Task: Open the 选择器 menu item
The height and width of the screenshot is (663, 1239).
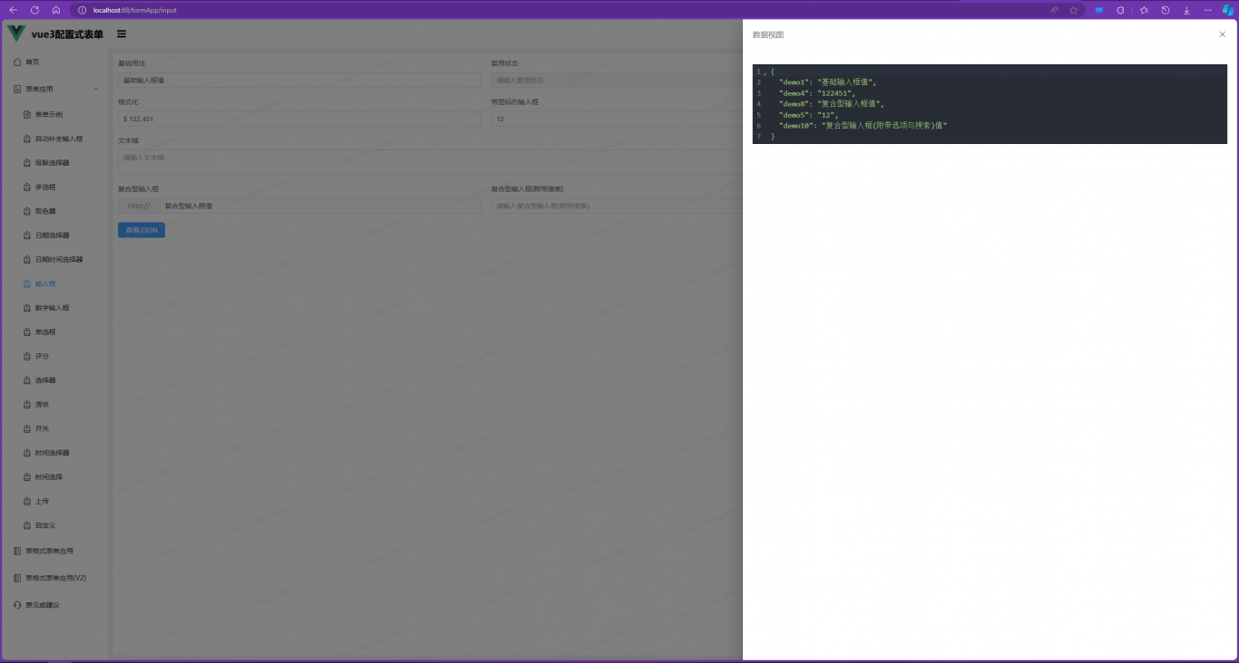Action: (56, 380)
